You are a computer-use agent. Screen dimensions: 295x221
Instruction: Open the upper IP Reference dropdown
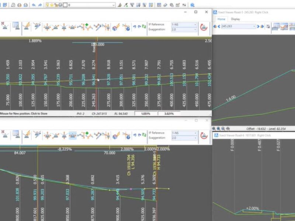pos(184,25)
